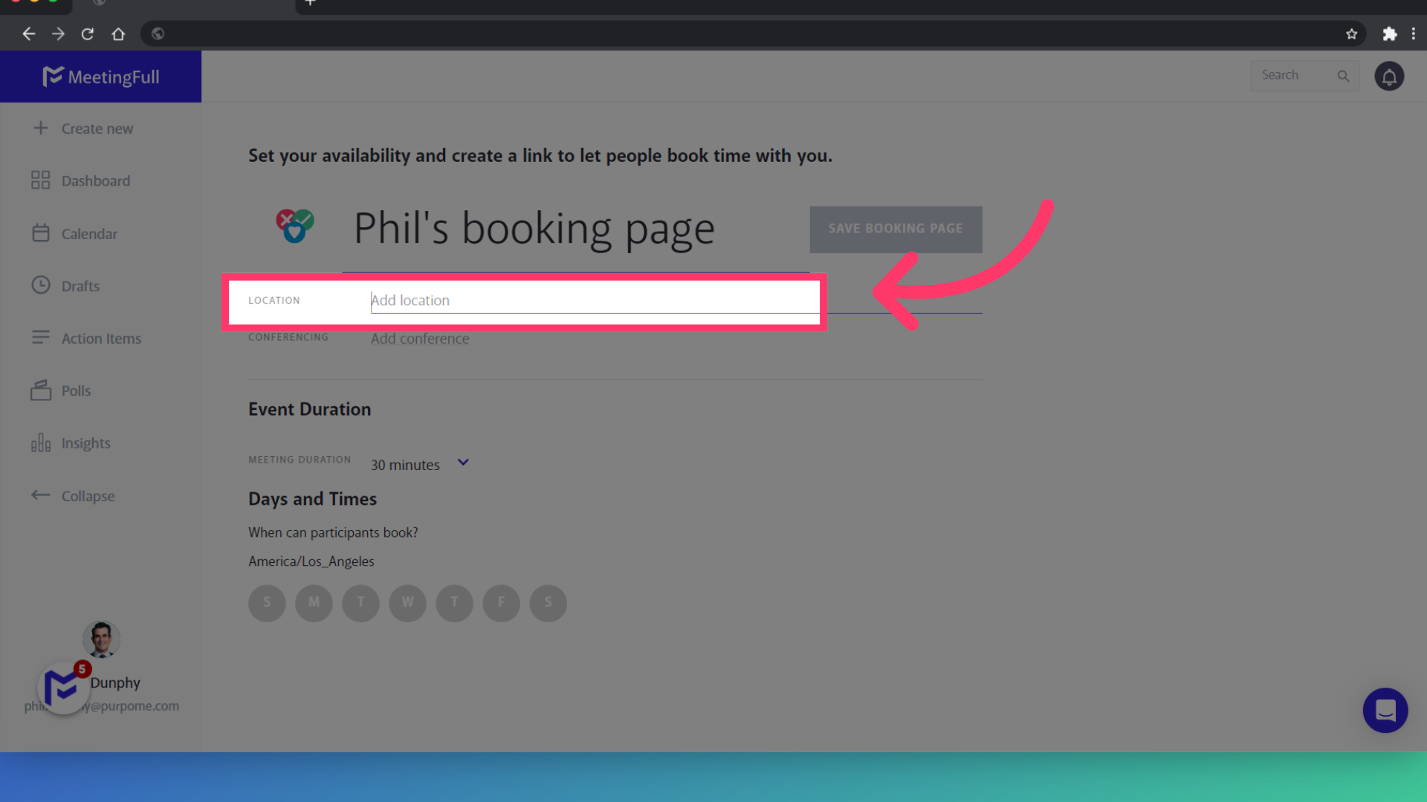Screen dimensions: 1427x802
Task: Click the plus icon for Create new
Action: (41, 128)
